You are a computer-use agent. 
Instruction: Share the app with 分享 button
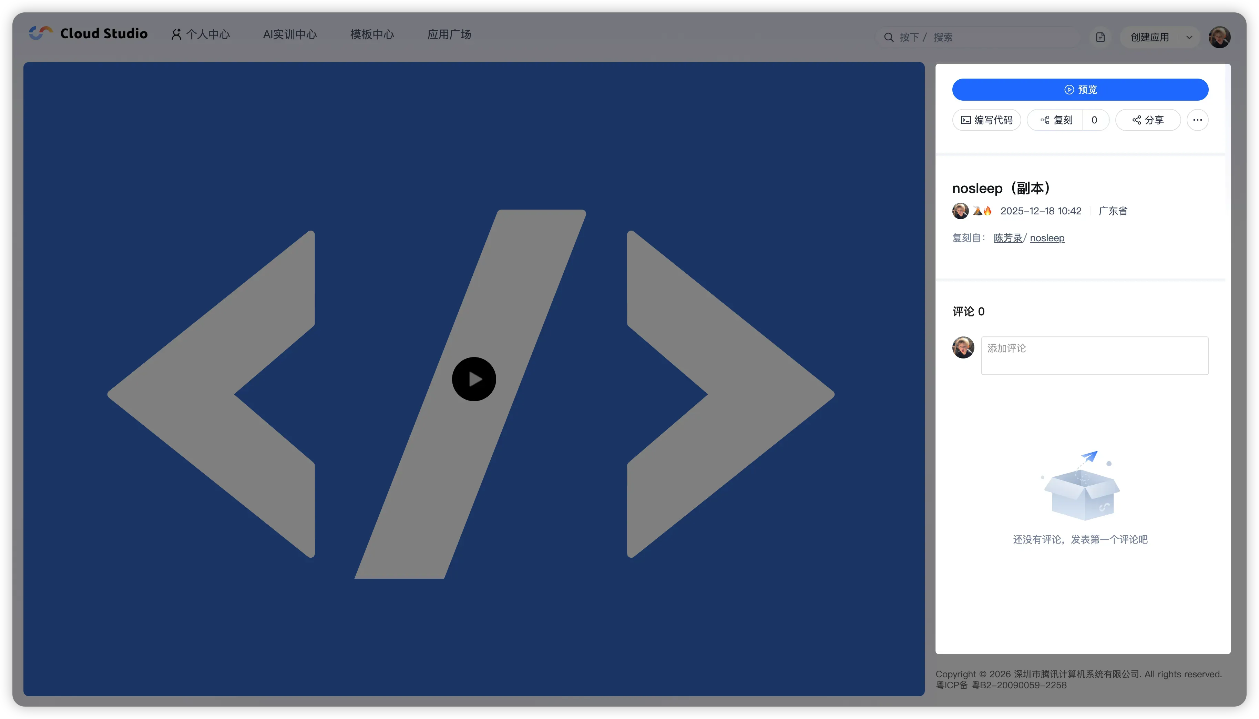[1148, 120]
